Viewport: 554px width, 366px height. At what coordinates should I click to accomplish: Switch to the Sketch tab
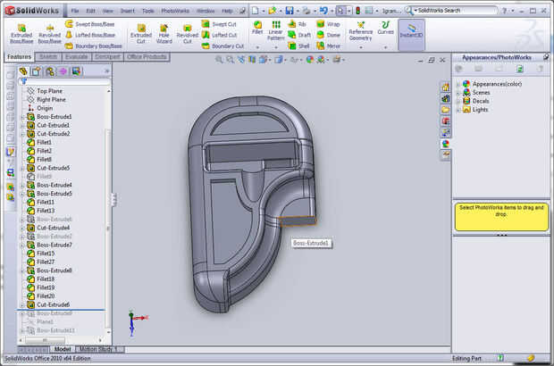coord(48,56)
